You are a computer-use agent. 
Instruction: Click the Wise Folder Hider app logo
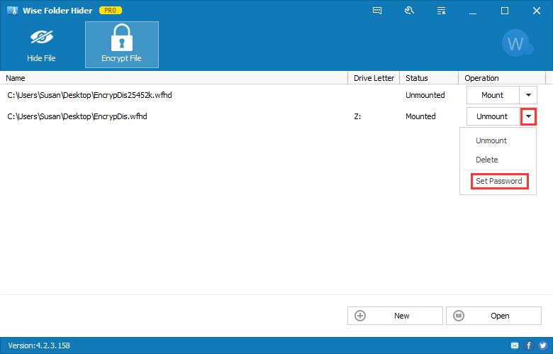[12, 11]
